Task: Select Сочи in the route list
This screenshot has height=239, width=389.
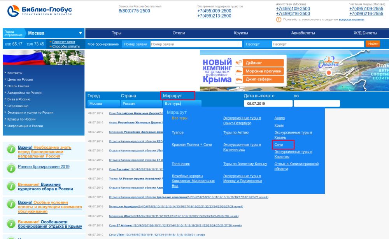Action: pyautogui.click(x=279, y=145)
